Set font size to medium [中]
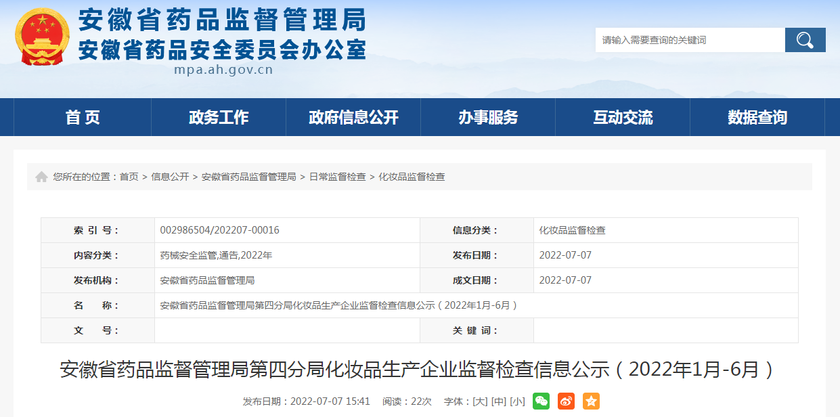The image size is (840, 417). 499,401
